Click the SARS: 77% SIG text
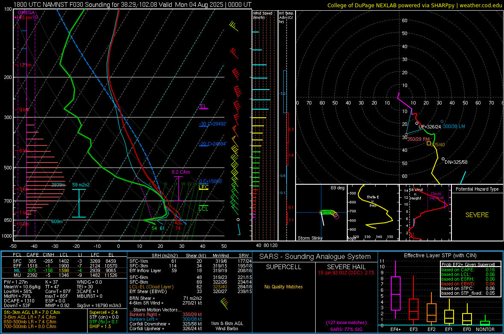Image resolution: width=504 pixels, height=334 pixels. point(346,329)
